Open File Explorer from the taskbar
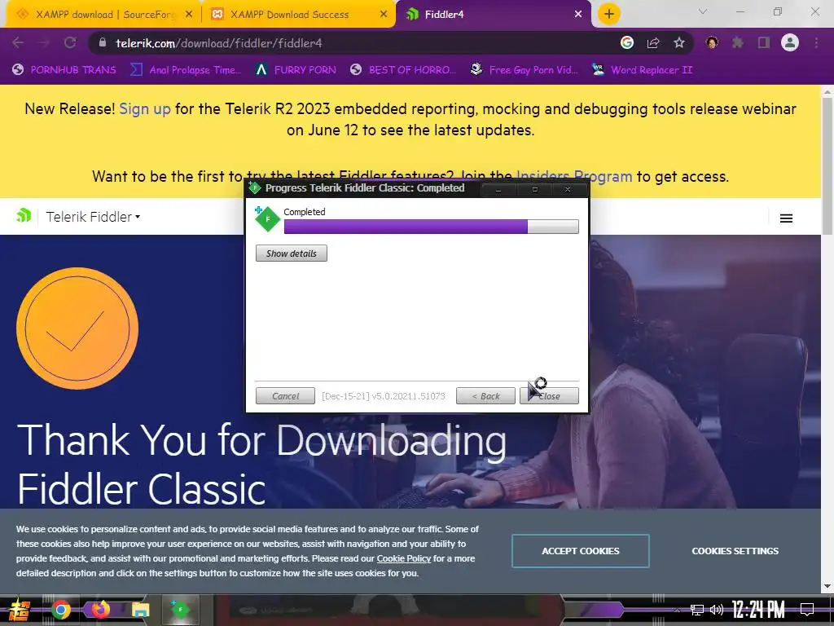This screenshot has height=626, width=834. (x=140, y=610)
